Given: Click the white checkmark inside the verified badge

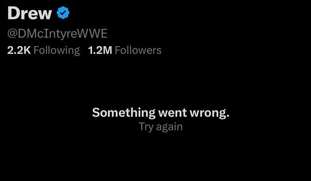Looking at the screenshot, I should (64, 14).
